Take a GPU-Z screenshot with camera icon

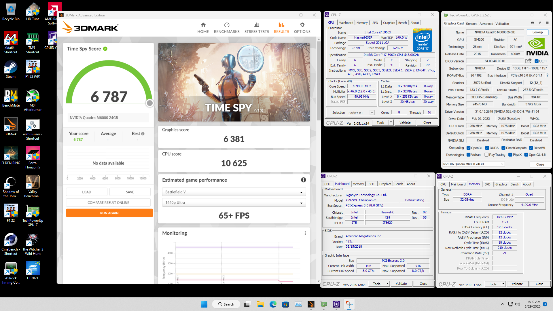(533, 23)
